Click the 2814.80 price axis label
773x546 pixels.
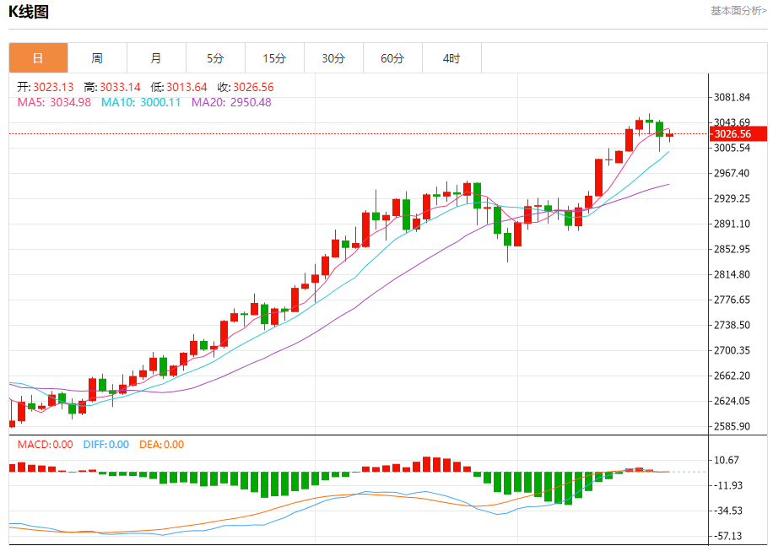point(732,274)
